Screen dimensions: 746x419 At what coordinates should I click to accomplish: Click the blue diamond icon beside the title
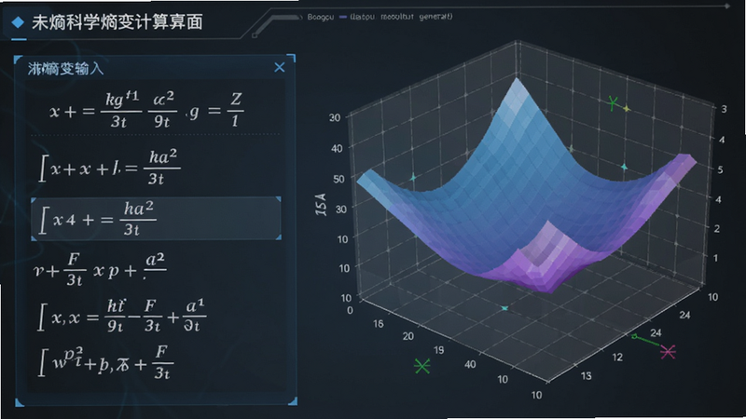coord(18,21)
